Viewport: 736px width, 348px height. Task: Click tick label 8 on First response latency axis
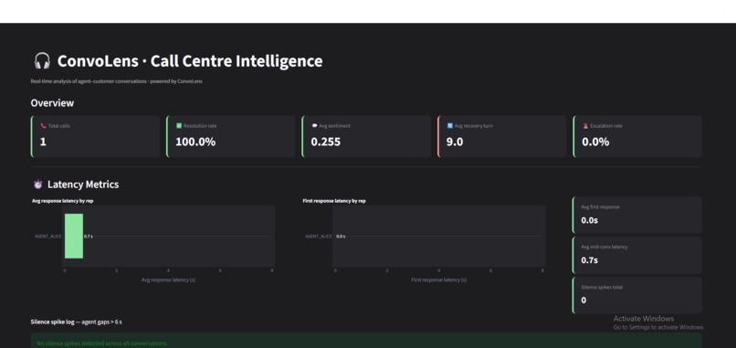(x=542, y=270)
